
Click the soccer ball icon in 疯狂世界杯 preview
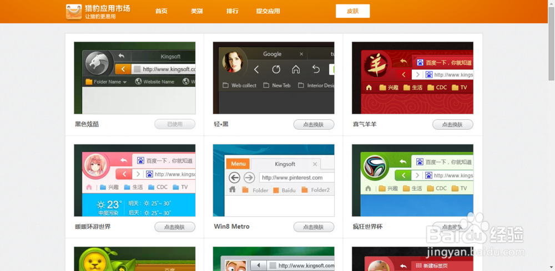(375, 166)
